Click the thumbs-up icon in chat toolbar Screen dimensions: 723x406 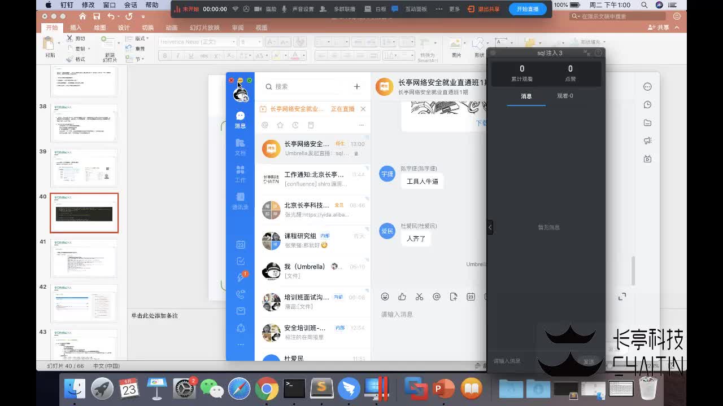click(402, 297)
